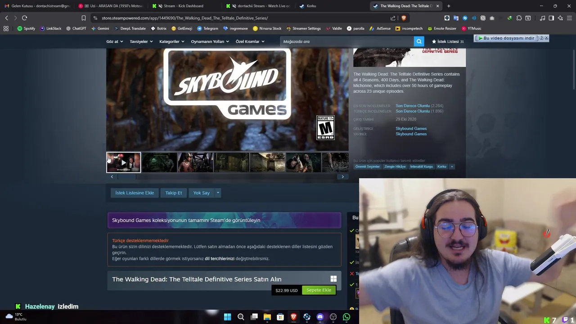576x324 pixels.
Task: Open the dropdown arrow beside Yok Say
Action: [x=218, y=193]
